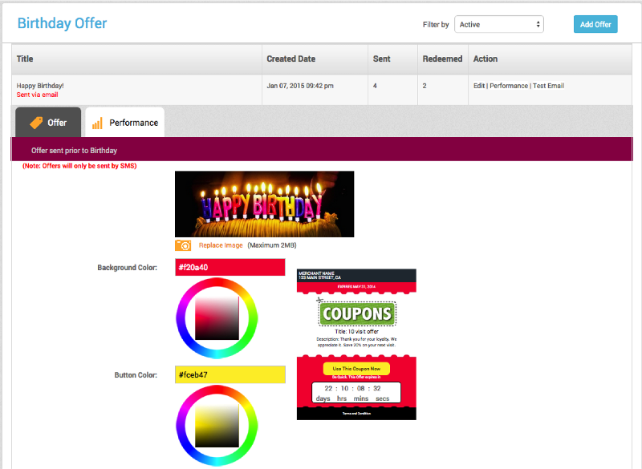Viewport: 642px width, 469px height.
Task: Click the bar chart icon on Performance tab
Action: [x=97, y=123]
